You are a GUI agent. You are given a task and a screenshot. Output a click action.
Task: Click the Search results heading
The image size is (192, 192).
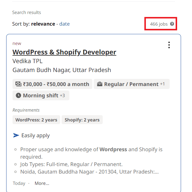[x=26, y=13]
